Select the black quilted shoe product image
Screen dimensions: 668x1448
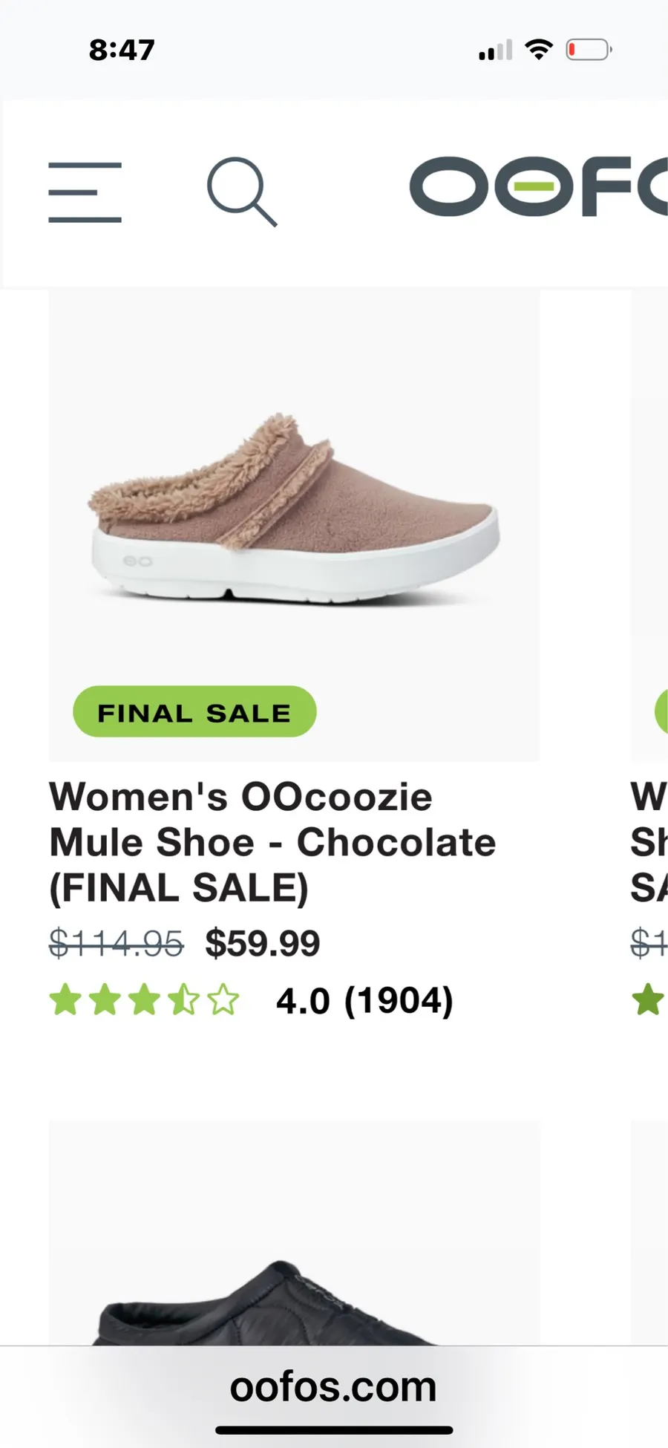(x=294, y=1233)
